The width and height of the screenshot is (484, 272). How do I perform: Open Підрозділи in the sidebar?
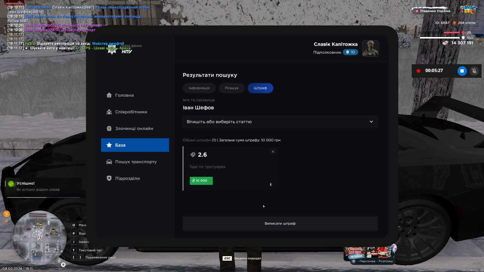[x=135, y=178]
